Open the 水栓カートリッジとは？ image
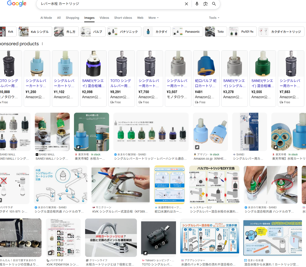306x267 pixels. click(111, 238)
